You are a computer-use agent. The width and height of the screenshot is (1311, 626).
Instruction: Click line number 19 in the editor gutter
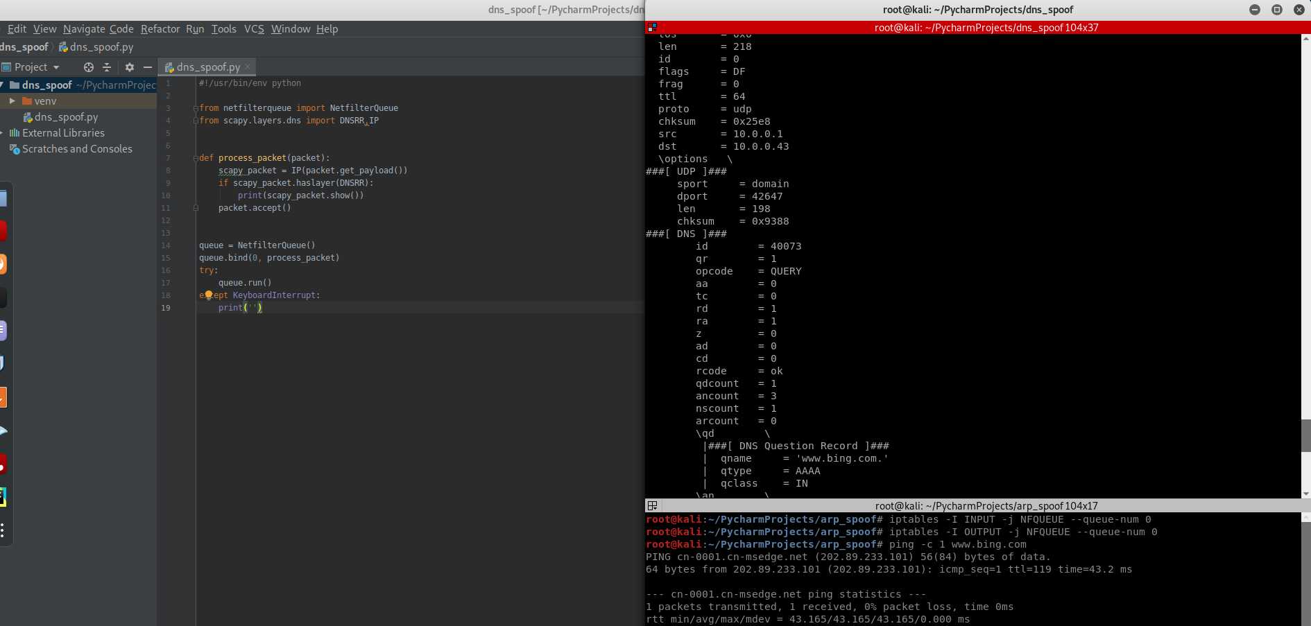pyautogui.click(x=166, y=308)
